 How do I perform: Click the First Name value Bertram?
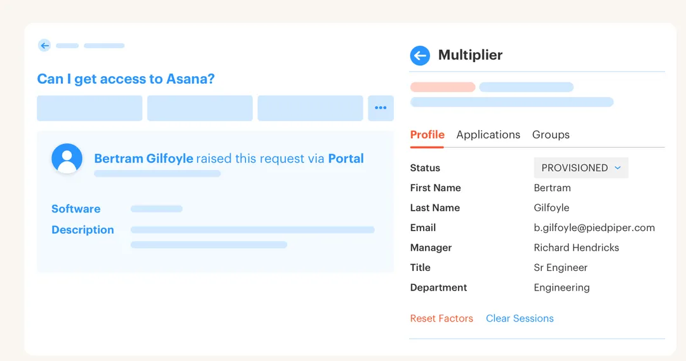(x=552, y=188)
